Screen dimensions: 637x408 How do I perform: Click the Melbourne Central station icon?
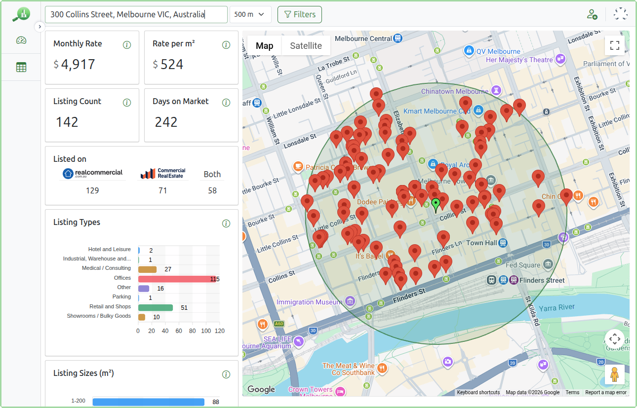point(397,38)
